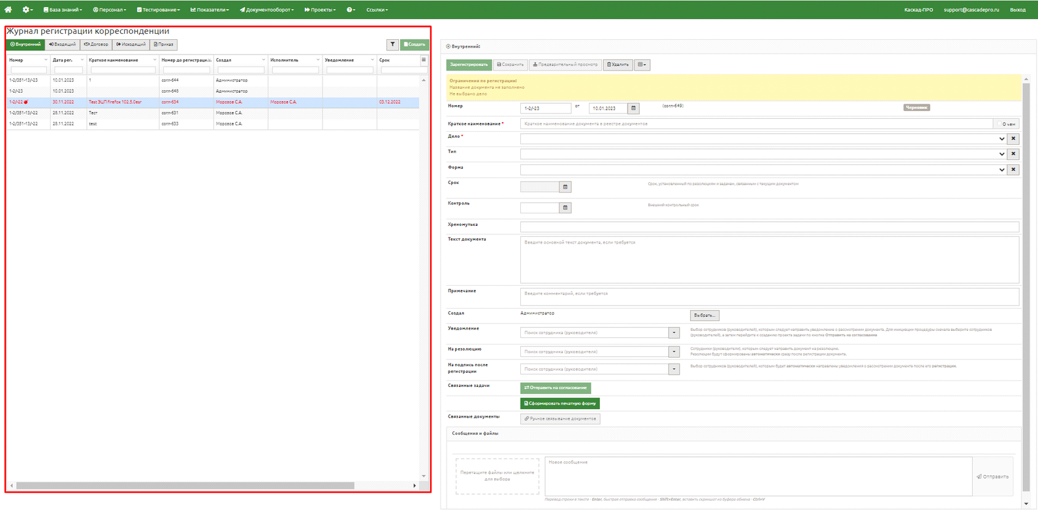1038x511 pixels.
Task: Expand the Дело dropdown list
Action: click(1002, 138)
